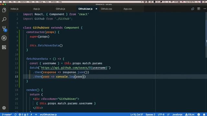Open the editor more actions ellipsis

coord(205,9)
